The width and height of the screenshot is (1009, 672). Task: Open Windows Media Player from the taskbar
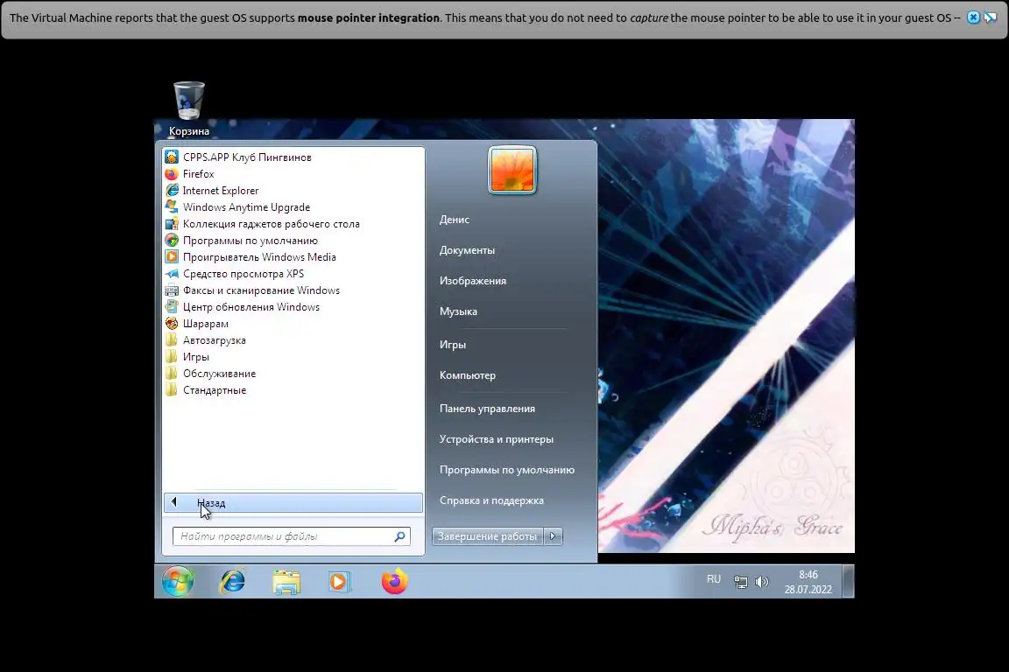pyautogui.click(x=339, y=582)
